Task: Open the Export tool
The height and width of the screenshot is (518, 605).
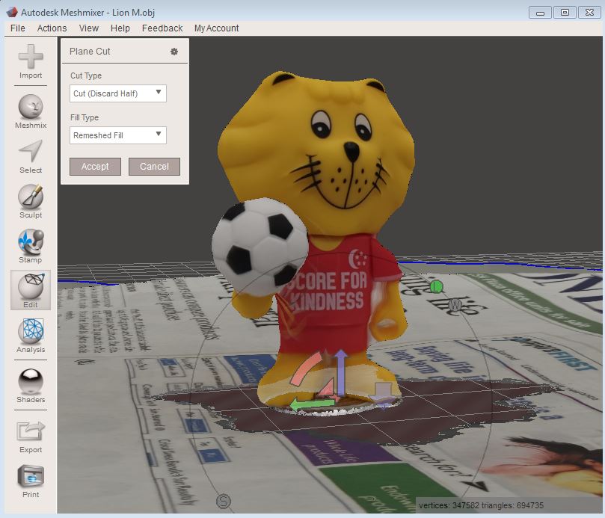Action: click(31, 437)
